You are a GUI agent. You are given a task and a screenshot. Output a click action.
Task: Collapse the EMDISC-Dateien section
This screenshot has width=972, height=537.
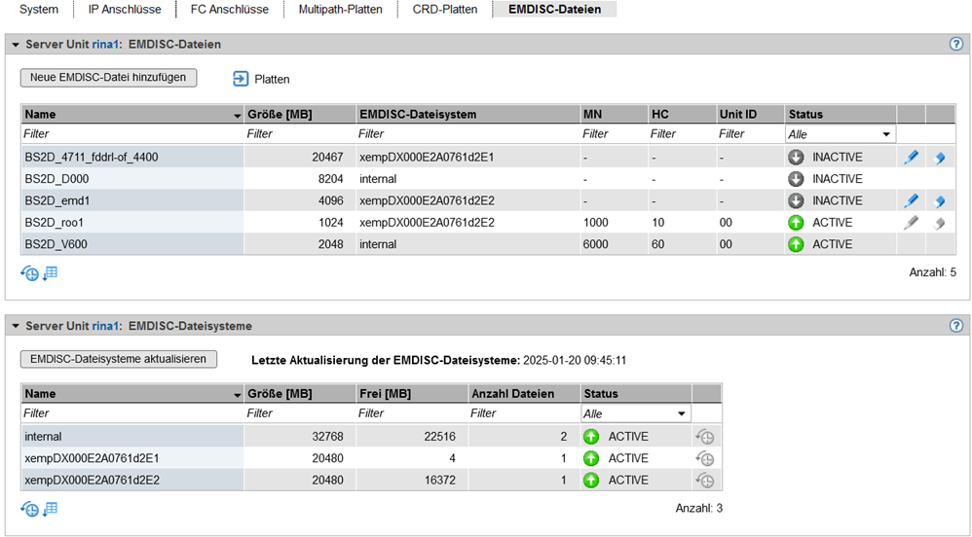16,45
